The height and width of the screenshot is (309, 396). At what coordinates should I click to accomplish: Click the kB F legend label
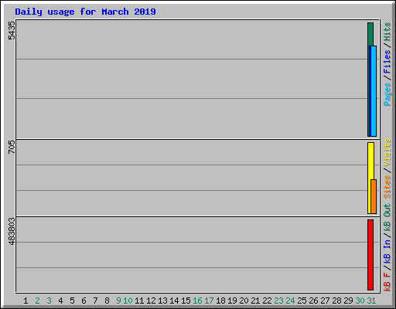[x=387, y=282]
